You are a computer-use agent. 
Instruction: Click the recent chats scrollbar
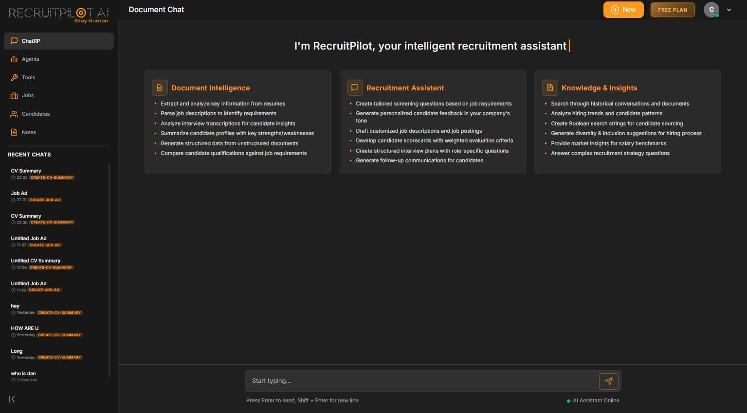pyautogui.click(x=109, y=270)
